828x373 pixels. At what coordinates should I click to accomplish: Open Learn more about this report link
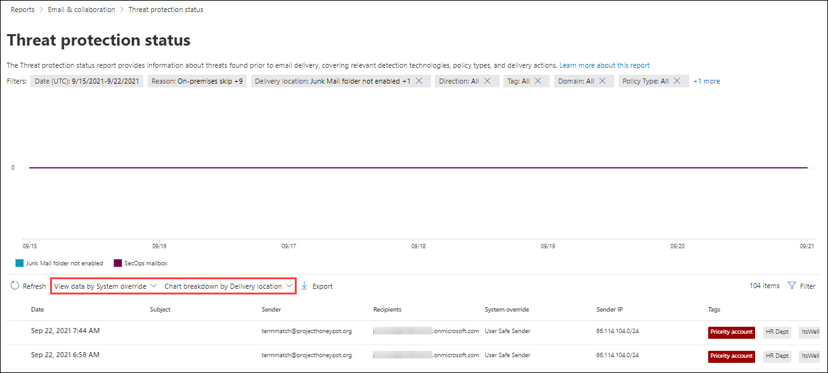[604, 65]
